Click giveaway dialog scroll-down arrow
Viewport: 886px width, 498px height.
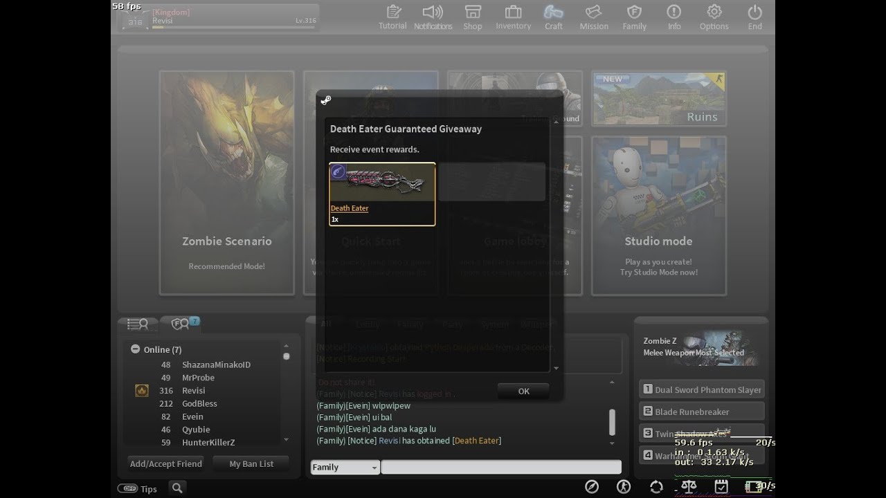point(556,368)
